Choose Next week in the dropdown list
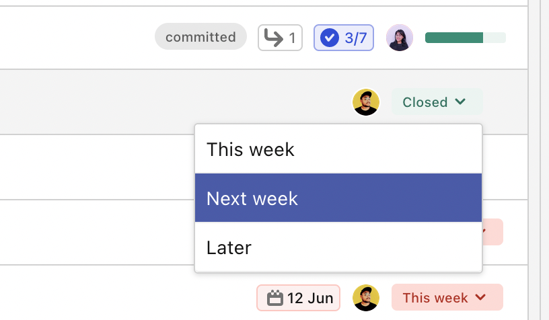The image size is (549, 320). coord(338,198)
